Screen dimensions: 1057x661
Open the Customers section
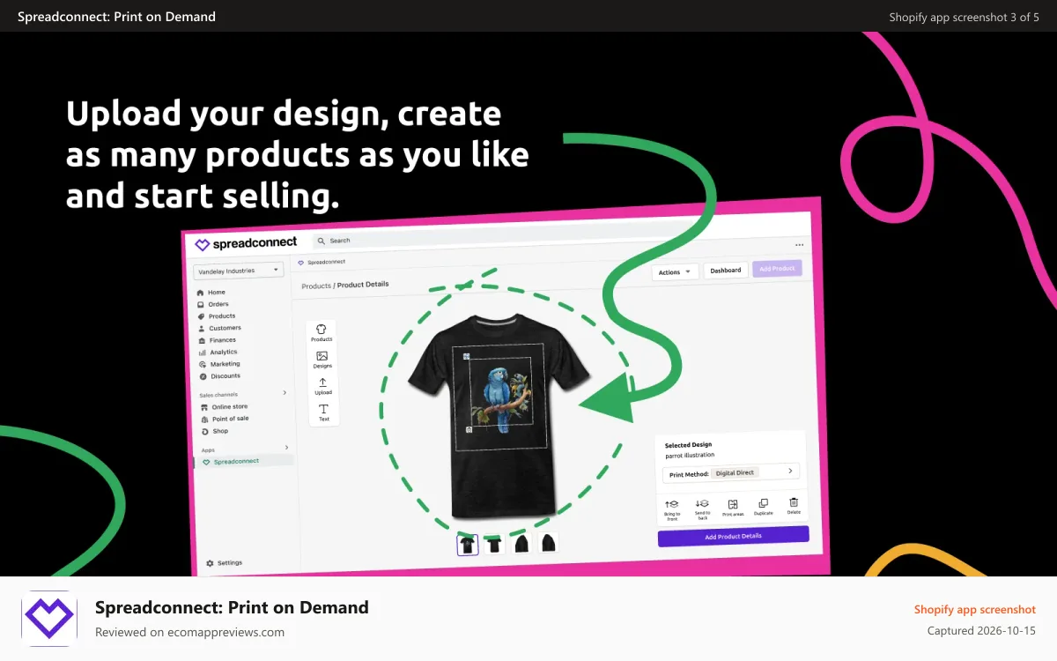point(219,328)
